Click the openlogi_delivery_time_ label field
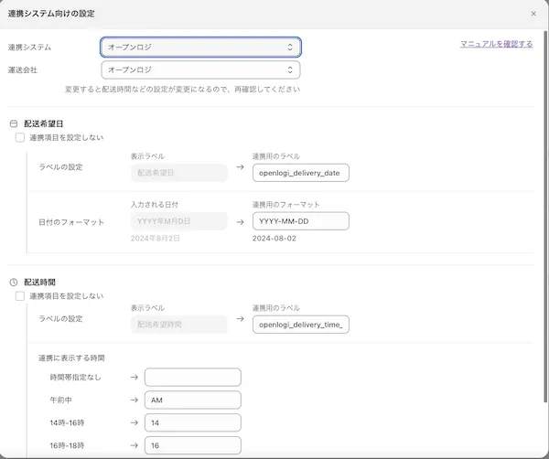The width and height of the screenshot is (549, 459). coord(301,324)
